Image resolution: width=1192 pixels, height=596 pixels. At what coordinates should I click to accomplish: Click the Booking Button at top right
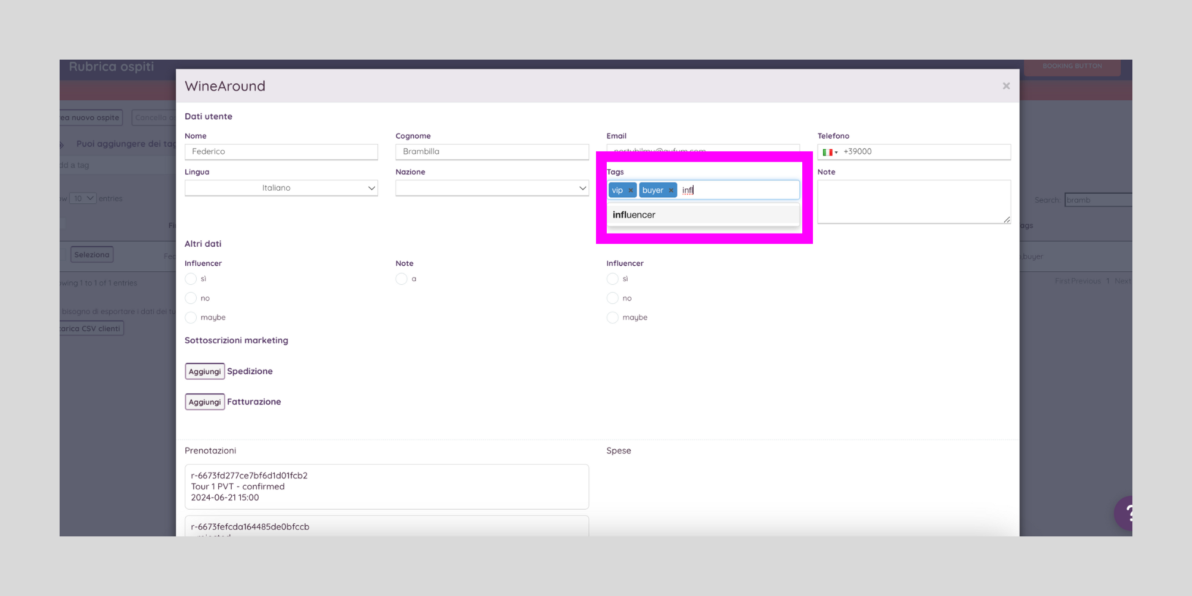pos(1072,66)
